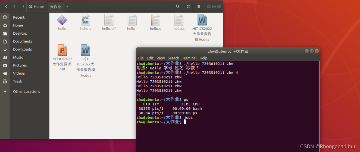
Task: Minimize the Files window
Action: 209,6
